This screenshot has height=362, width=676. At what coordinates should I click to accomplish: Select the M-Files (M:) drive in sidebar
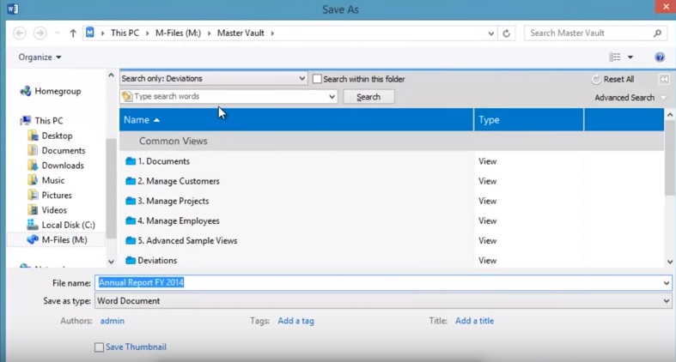64,240
